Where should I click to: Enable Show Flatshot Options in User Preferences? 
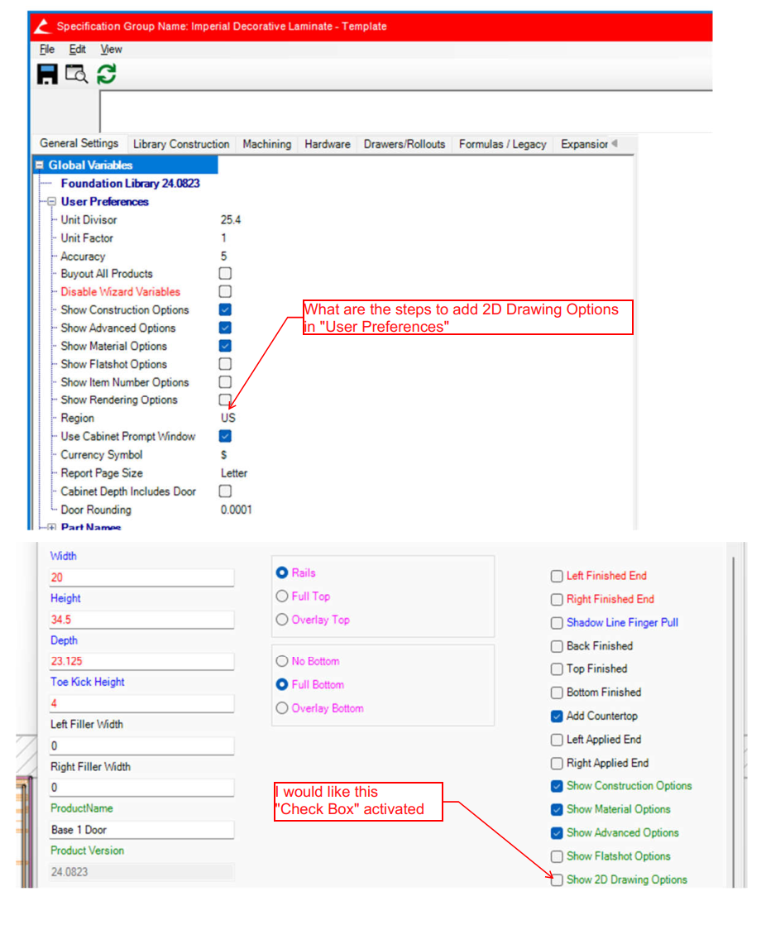[225, 364]
